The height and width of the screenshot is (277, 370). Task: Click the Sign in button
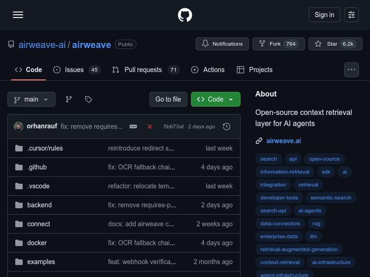click(324, 15)
